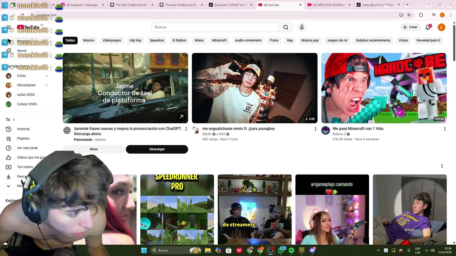
Task: Select the Subidos recientemente filter chip
Action: pyautogui.click(x=373, y=41)
